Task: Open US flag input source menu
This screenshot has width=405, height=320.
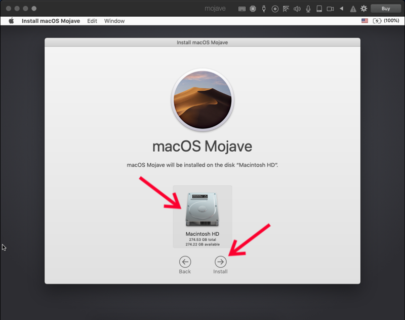Action: coord(364,21)
